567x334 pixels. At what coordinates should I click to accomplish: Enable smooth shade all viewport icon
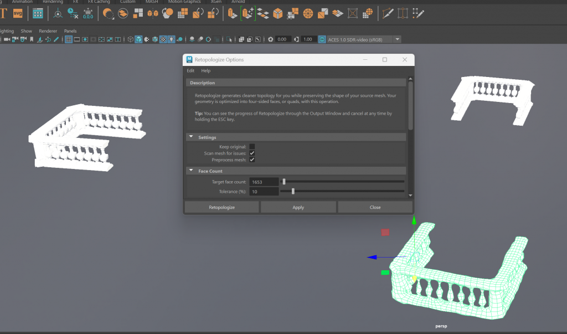(139, 39)
